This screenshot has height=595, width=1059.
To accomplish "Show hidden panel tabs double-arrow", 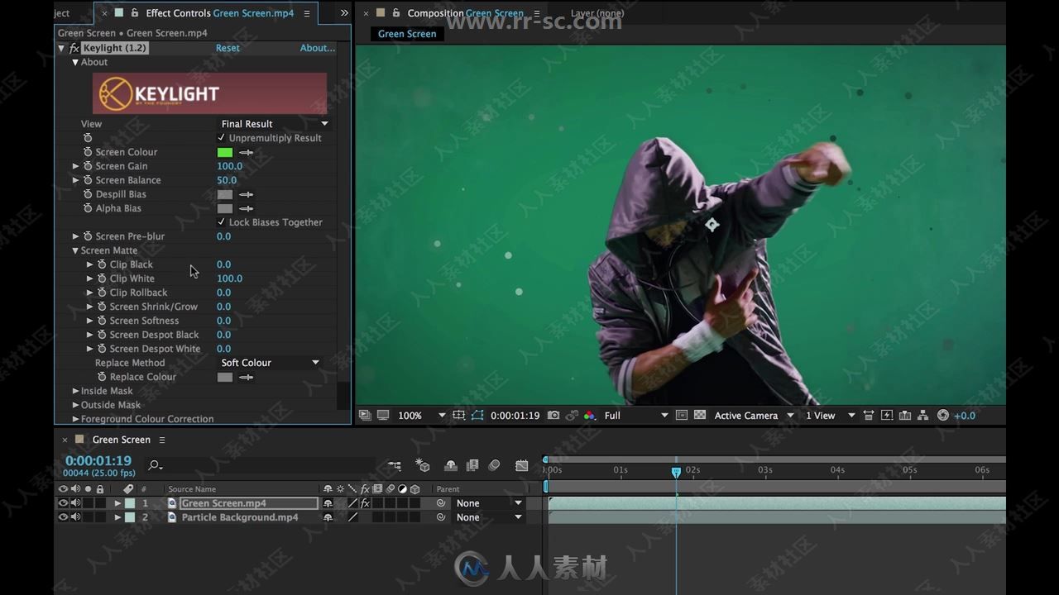I will [344, 13].
